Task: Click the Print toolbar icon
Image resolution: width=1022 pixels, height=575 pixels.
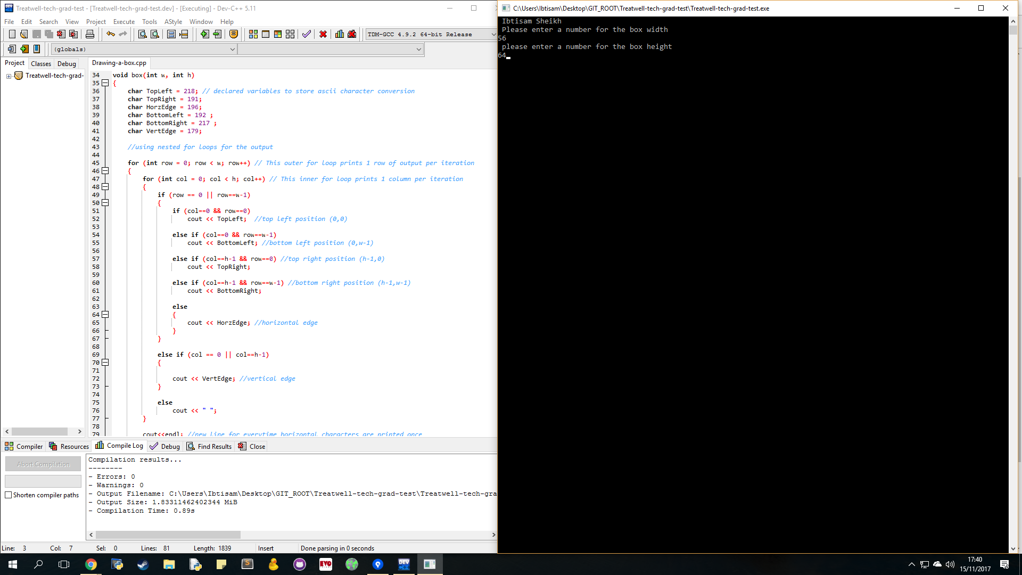Action: pyautogui.click(x=90, y=34)
